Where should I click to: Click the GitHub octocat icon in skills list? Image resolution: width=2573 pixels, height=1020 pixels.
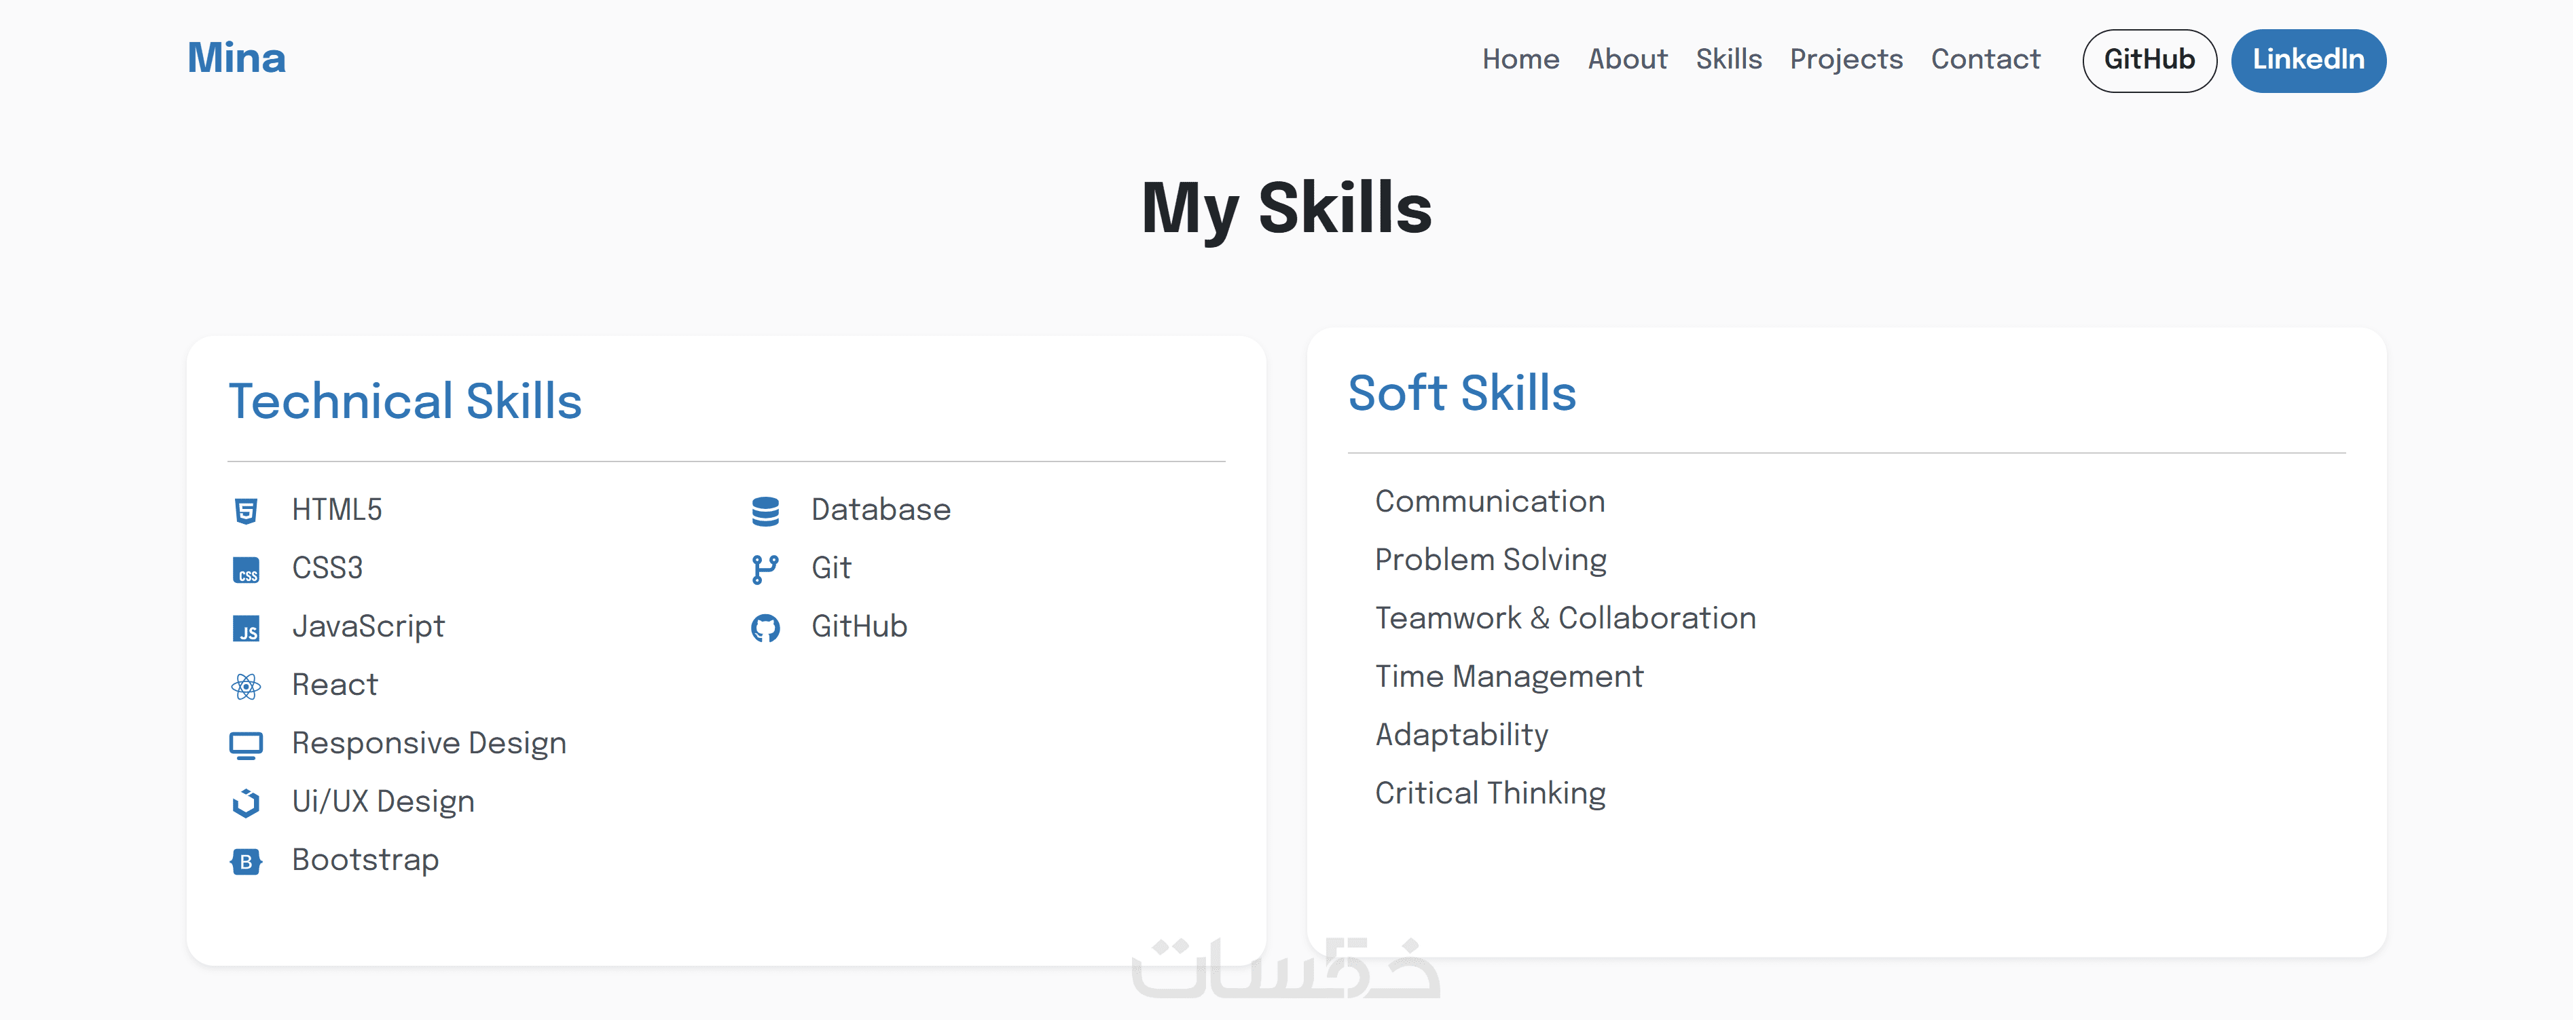pyautogui.click(x=765, y=628)
